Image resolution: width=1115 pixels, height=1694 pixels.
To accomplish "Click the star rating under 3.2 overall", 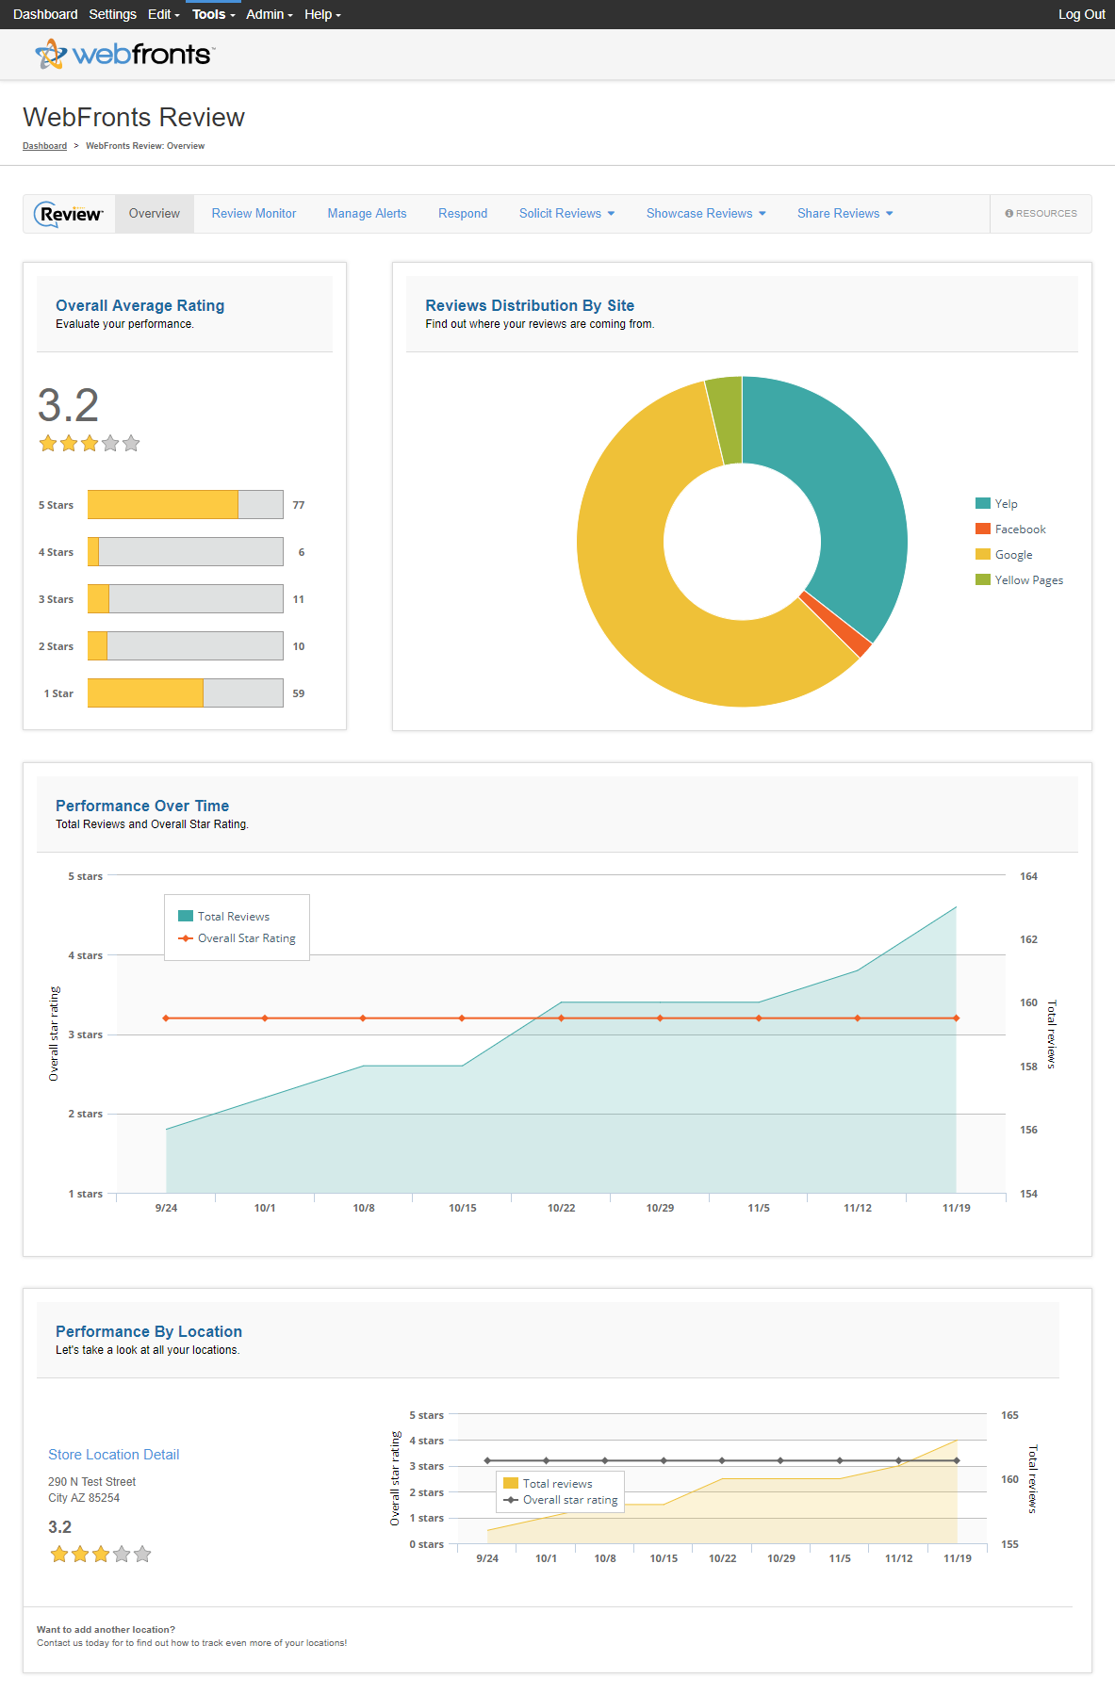I will click(x=90, y=443).
